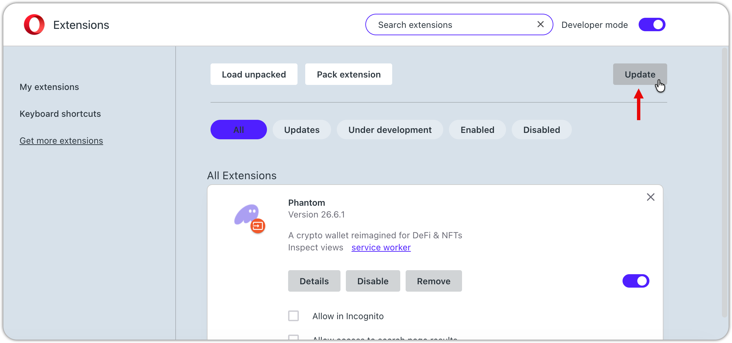Select the All filter tab
This screenshot has height=343, width=732.
tap(238, 130)
